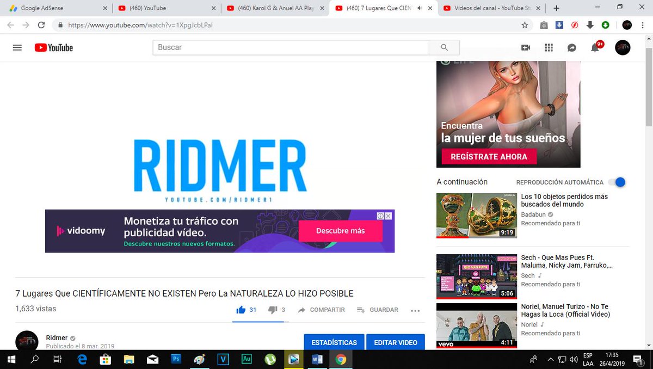Dislike the video with thumbs down
Screen dimensions: 653x369
tap(273, 310)
